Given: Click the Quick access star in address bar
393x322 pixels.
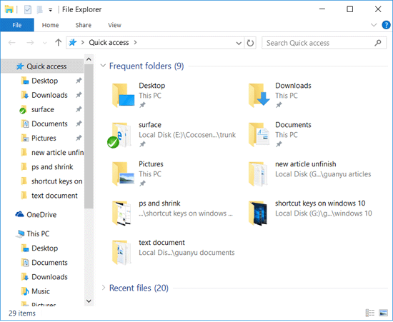Looking at the screenshot, I should click(73, 43).
